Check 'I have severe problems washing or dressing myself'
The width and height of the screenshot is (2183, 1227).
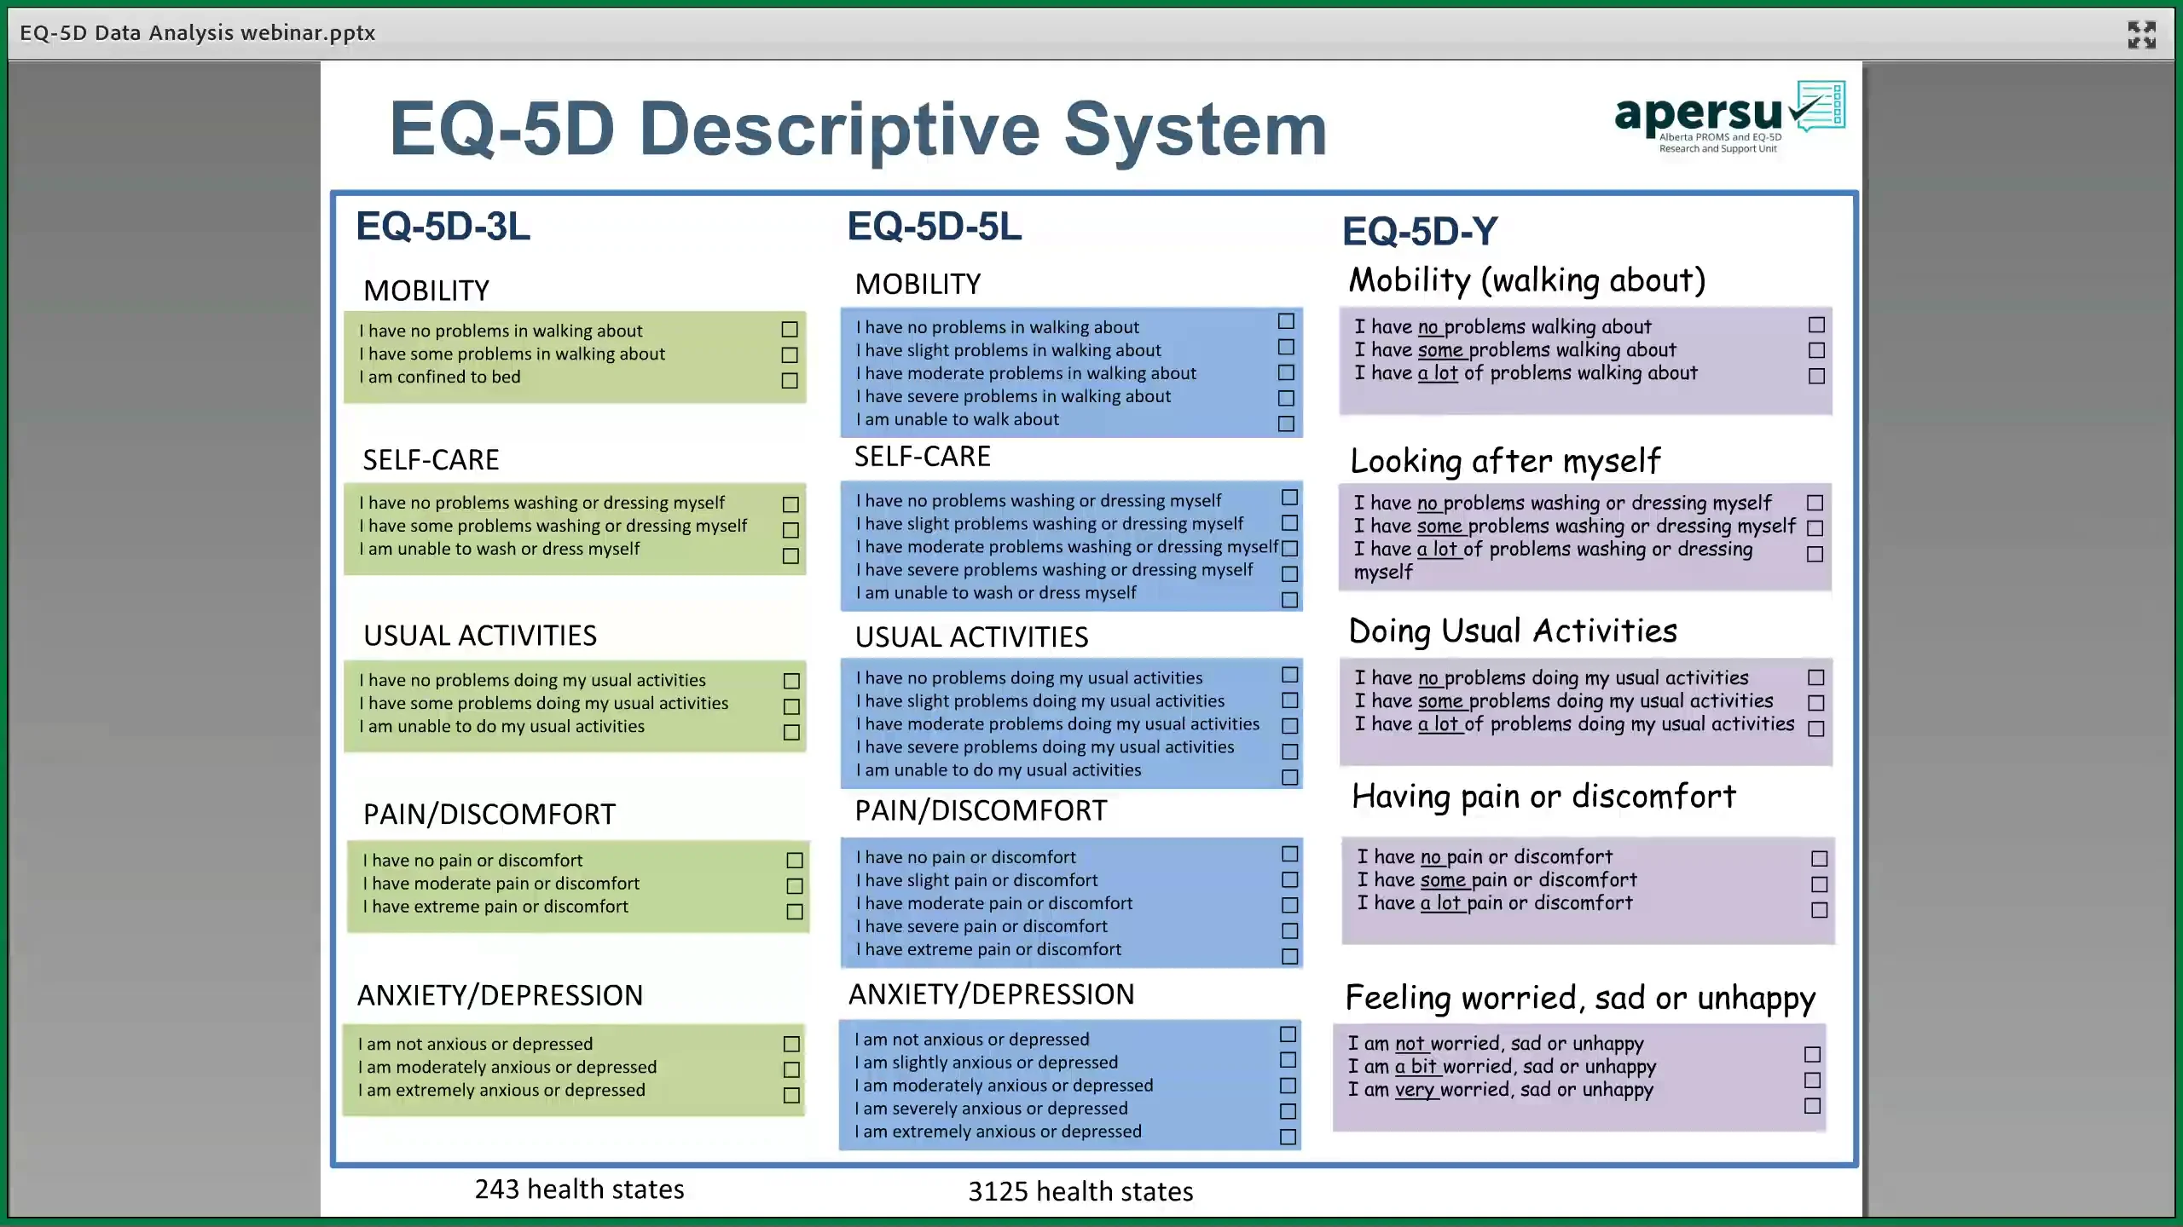click(1288, 573)
